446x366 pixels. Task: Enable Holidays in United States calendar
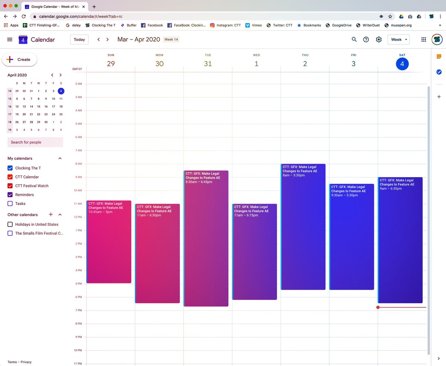[x=10, y=224]
